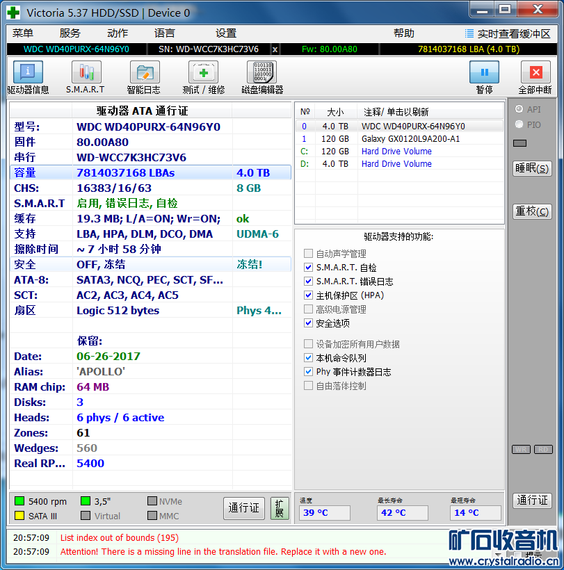The image size is (564, 570).
Task: Click the 扩展 green button
Action: point(280,508)
